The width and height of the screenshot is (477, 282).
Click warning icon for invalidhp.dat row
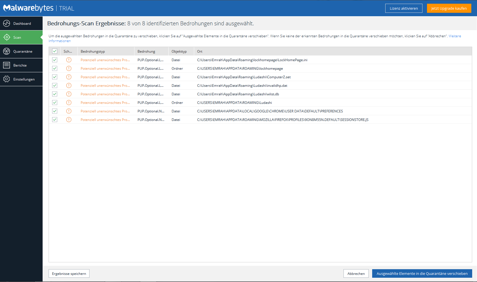[x=69, y=85]
